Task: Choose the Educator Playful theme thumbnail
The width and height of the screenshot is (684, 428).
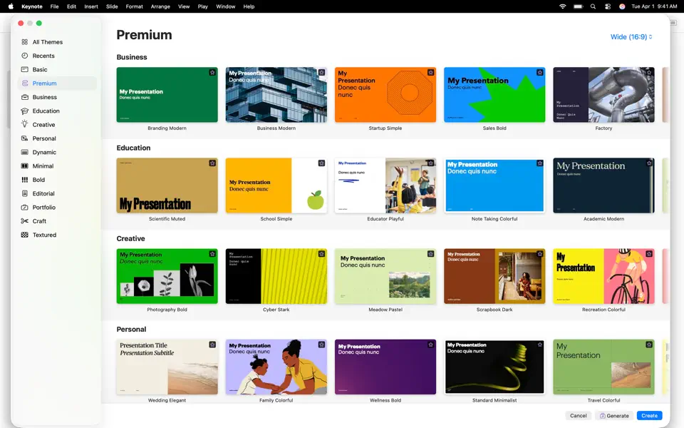Action: [385, 185]
